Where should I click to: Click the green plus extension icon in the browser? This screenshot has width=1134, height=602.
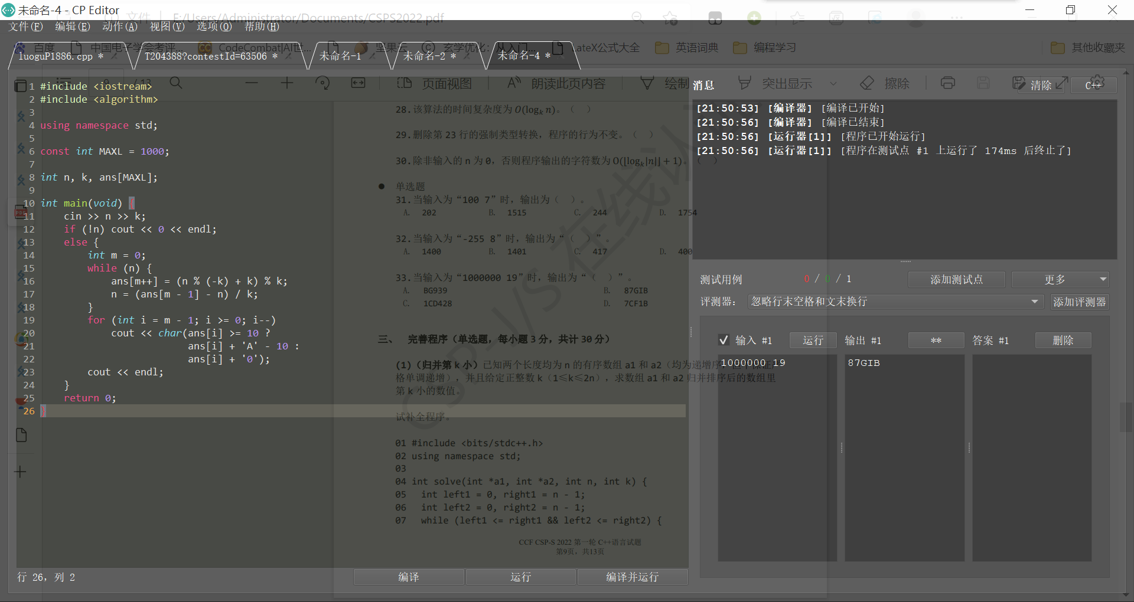tap(754, 18)
